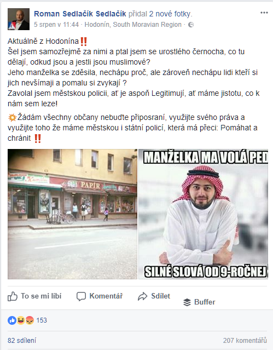Open the 153 reactions count
The width and height of the screenshot is (273, 350).
[42, 320]
